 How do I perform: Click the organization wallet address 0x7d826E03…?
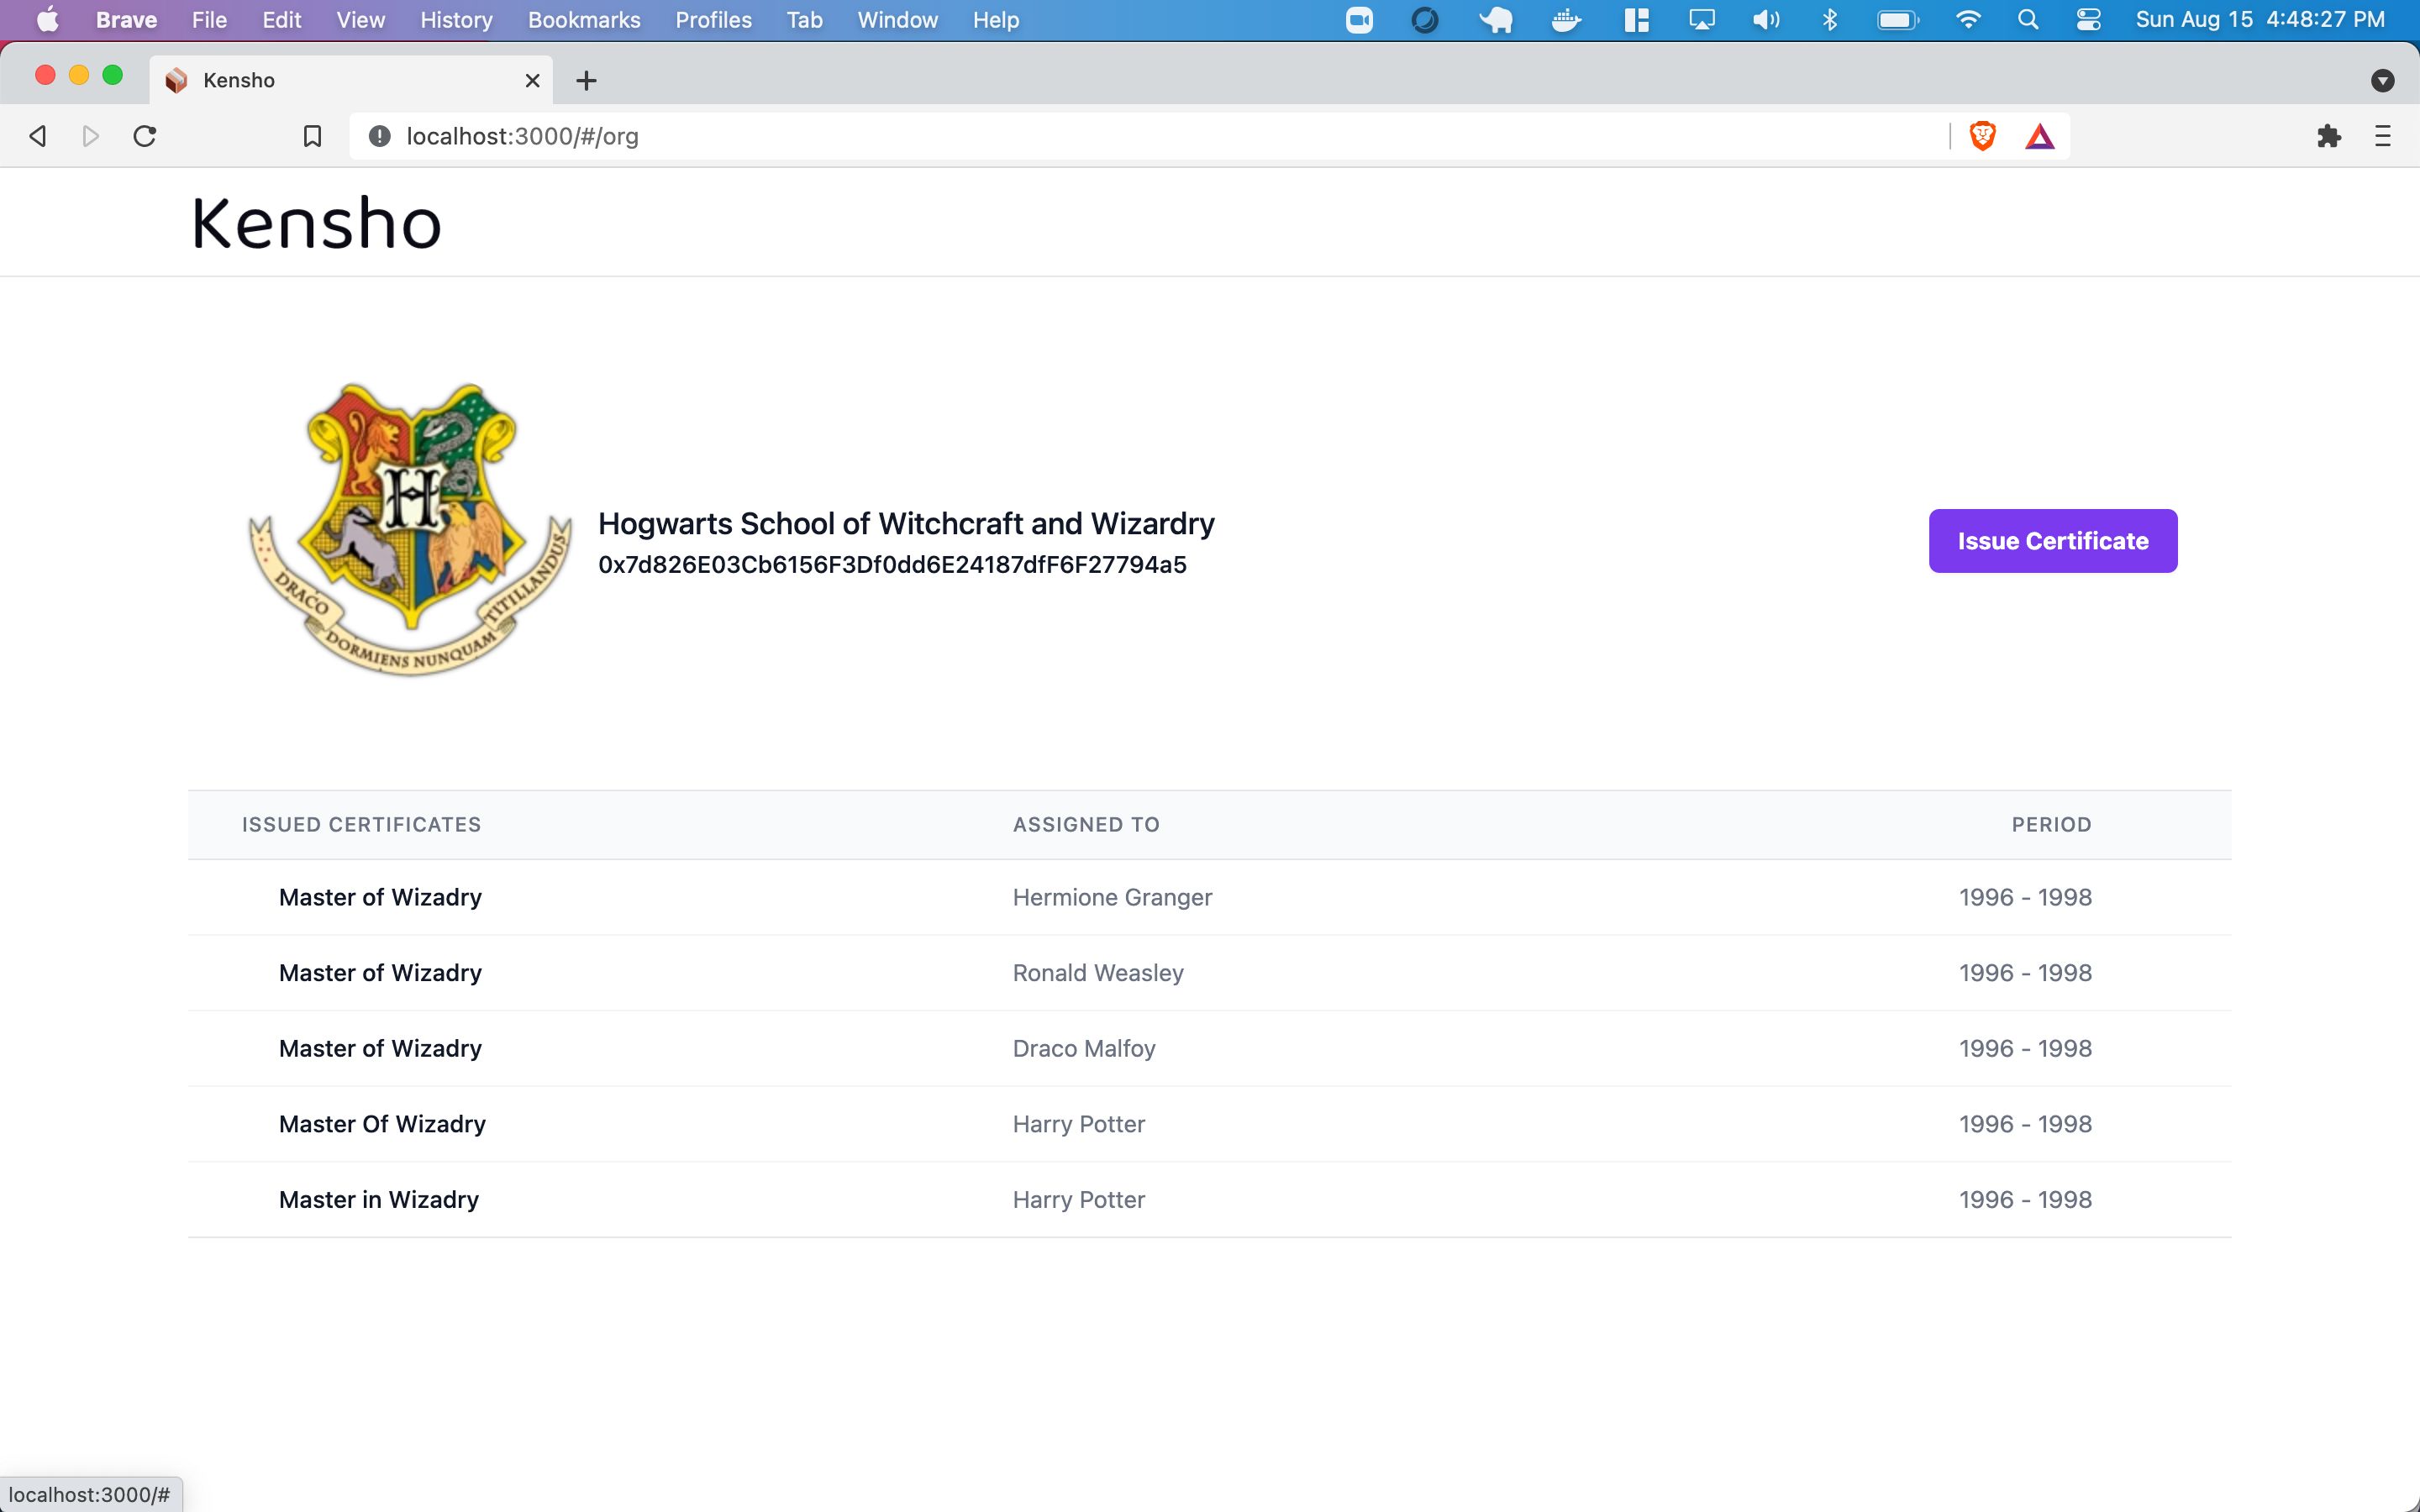(x=892, y=565)
